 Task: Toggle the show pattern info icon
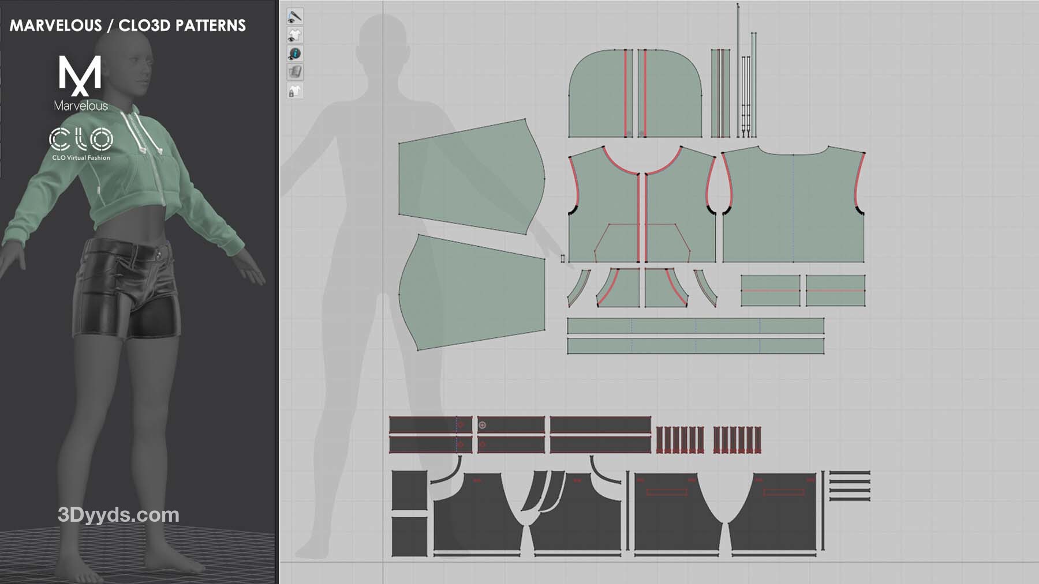[x=295, y=54]
